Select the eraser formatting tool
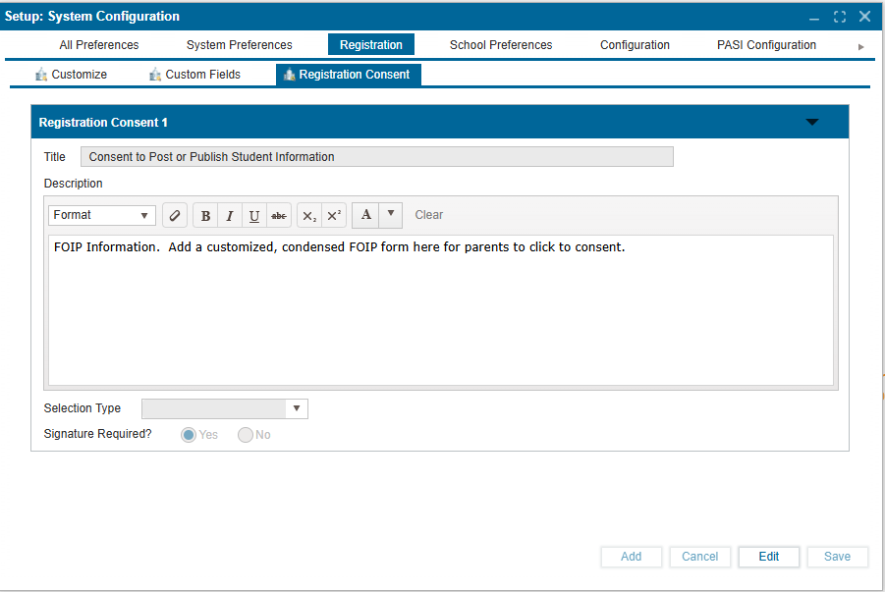Image resolution: width=885 pixels, height=592 pixels. click(174, 215)
